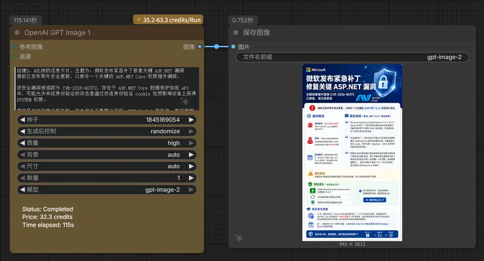Screen dimensions: 484x261
Task: Click the 参考图像 input socket
Action: click(15, 47)
